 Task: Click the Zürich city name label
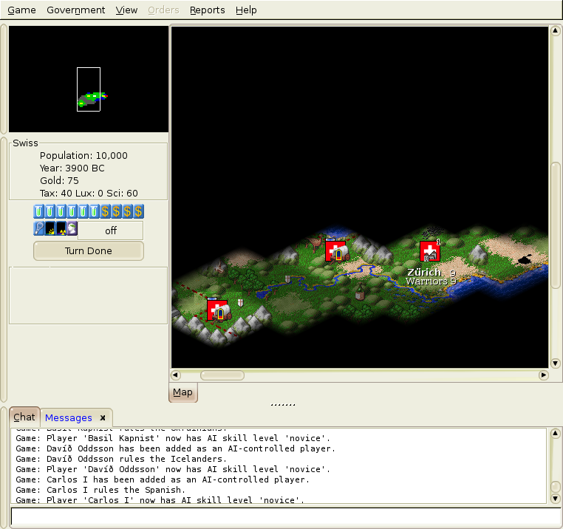(x=424, y=272)
